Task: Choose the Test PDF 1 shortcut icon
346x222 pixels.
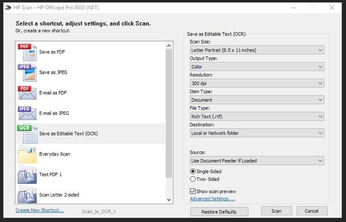Action: (27, 174)
